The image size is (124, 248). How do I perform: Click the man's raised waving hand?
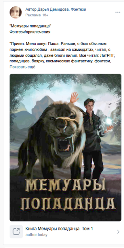click(x=74, y=97)
